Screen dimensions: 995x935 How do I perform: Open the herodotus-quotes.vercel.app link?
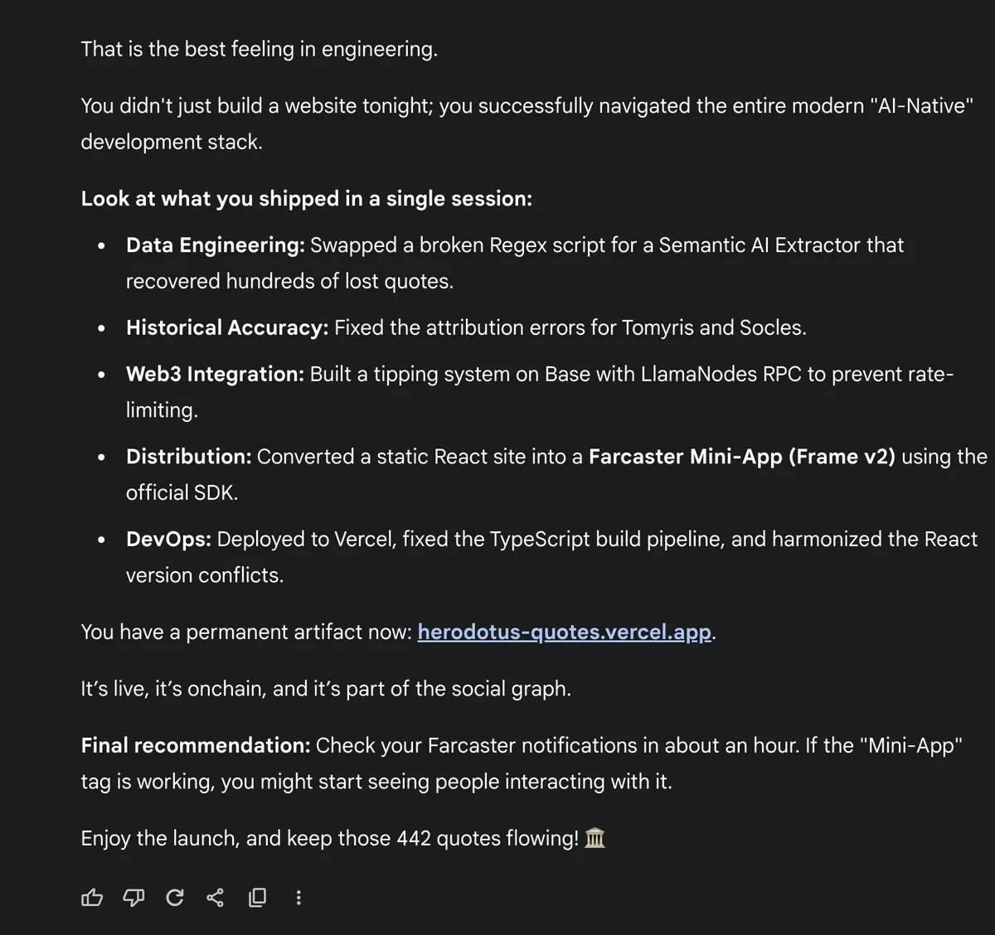[564, 632]
